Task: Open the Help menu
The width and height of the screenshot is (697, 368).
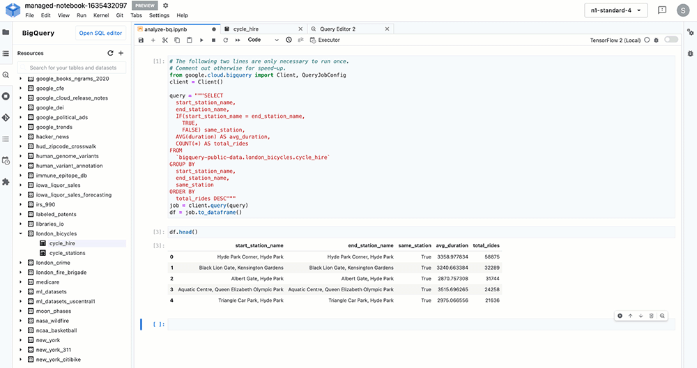Action: [x=182, y=15]
